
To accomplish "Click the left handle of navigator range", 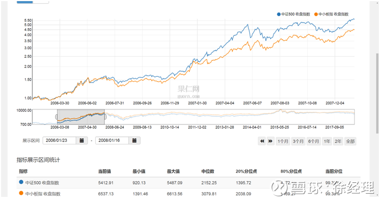I will click(x=57, y=117).
